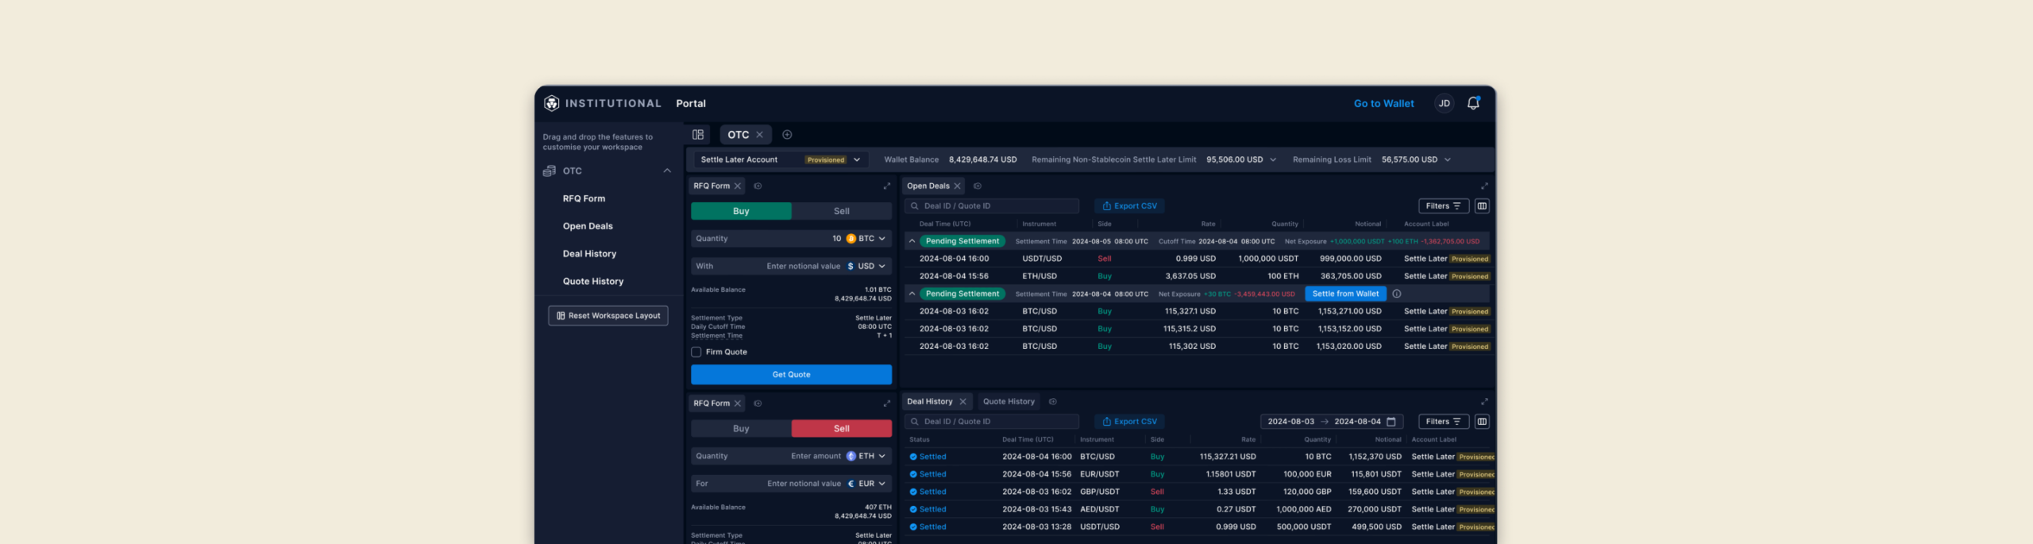Close the OTC workspace tab
The image size is (2033, 544).
759,135
